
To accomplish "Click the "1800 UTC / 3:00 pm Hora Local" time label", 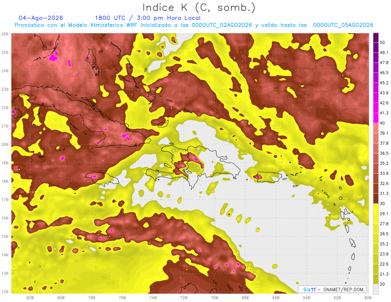I will 148,18.
